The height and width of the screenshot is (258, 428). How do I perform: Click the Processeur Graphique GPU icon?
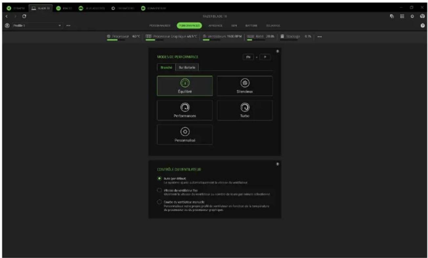point(148,36)
